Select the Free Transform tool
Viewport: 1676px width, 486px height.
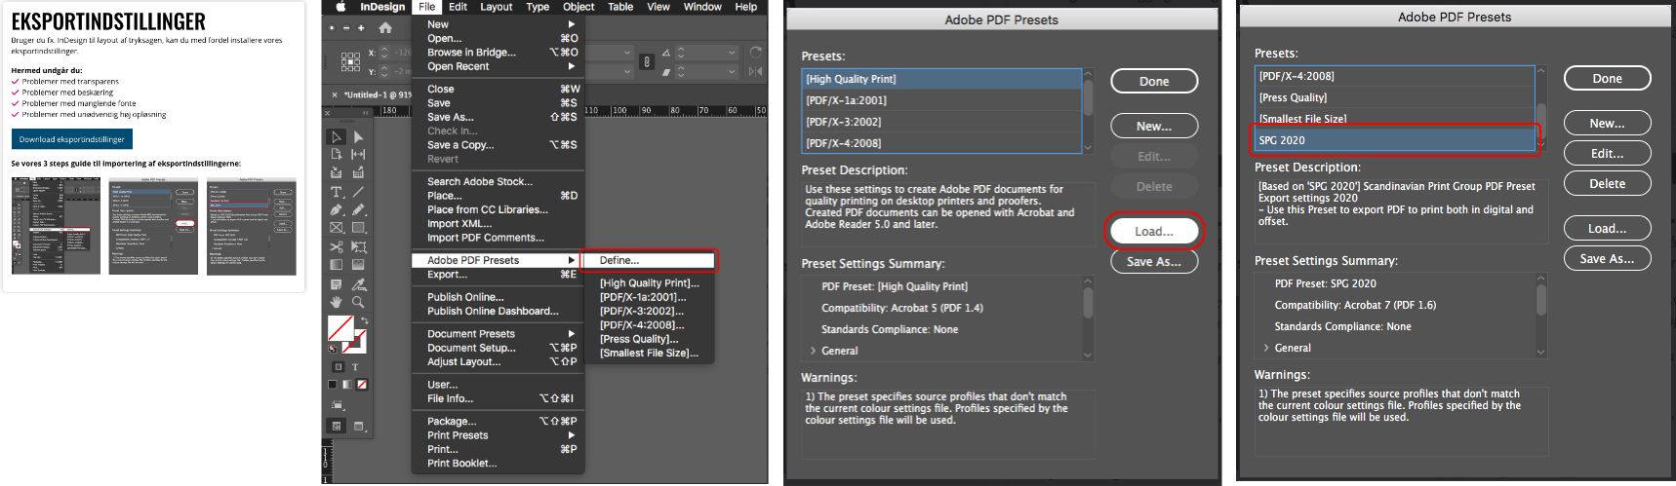point(358,246)
